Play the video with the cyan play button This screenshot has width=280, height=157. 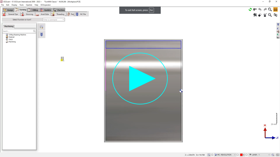(x=140, y=78)
